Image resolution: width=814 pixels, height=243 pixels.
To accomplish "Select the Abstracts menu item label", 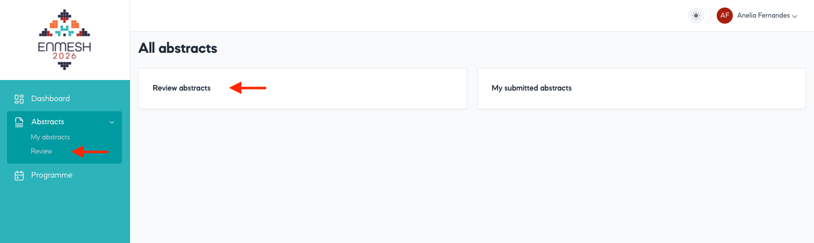I will 48,122.
